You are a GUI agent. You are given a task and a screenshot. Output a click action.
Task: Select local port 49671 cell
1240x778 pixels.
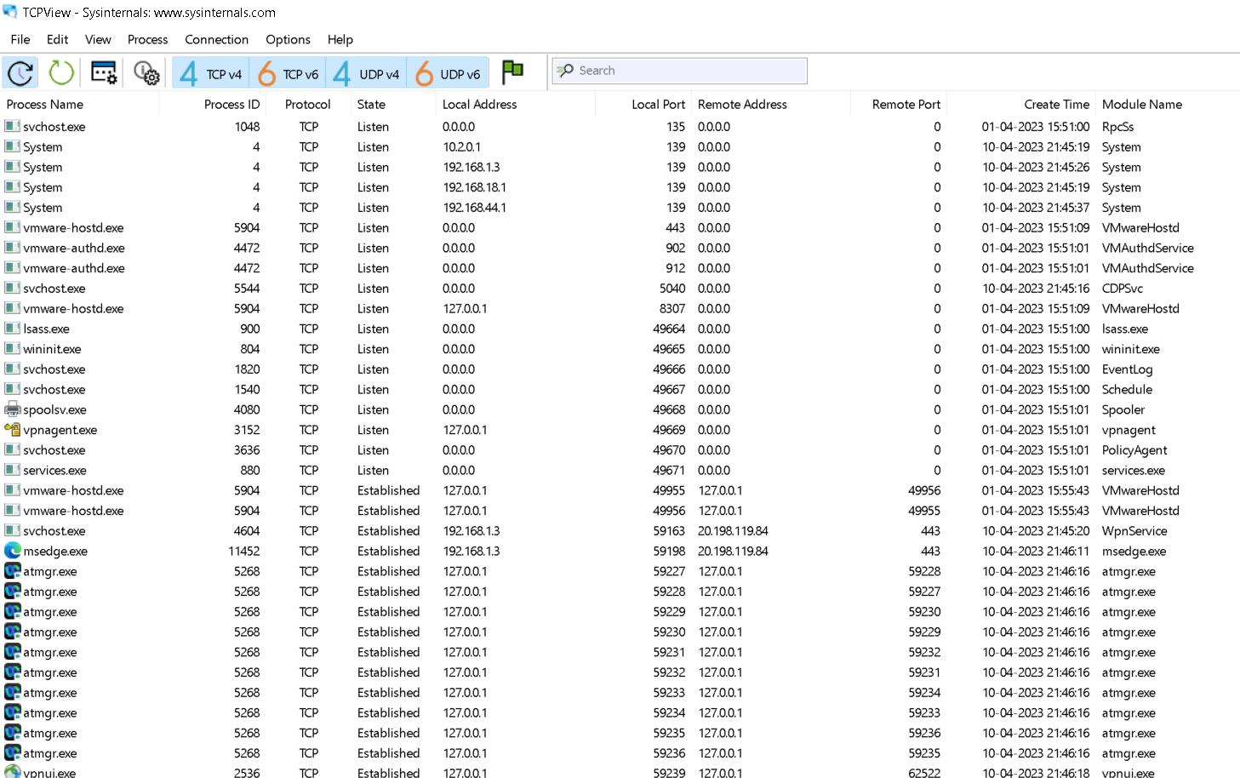pos(669,471)
